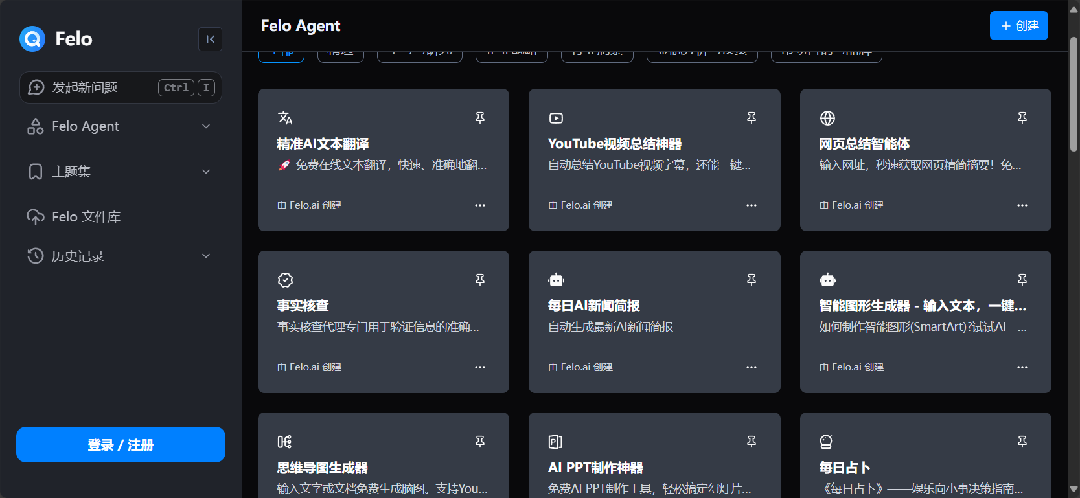Click 自动生成最新AI新闻简报 description text
This screenshot has width=1080, height=498.
(611, 327)
